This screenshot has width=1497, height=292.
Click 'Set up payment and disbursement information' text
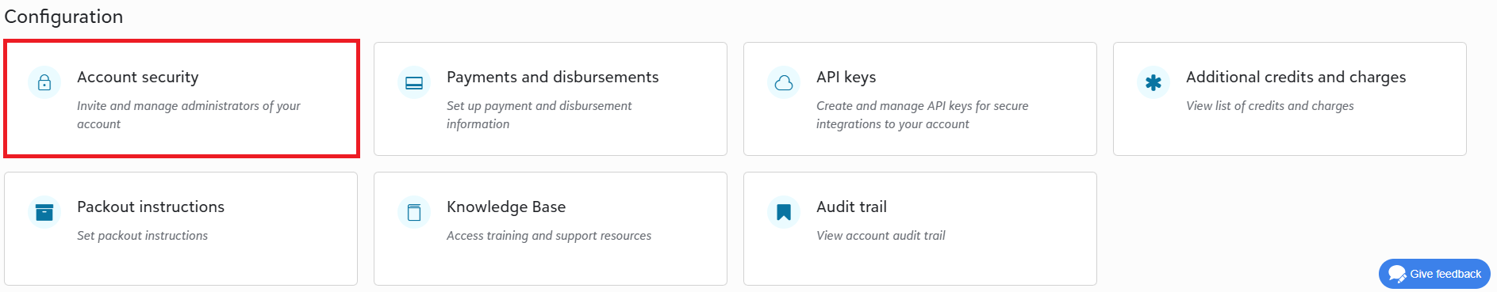pos(539,115)
